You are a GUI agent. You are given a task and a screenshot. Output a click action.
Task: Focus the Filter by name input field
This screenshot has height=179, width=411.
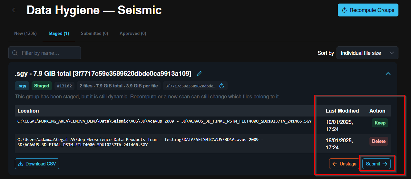(45, 53)
